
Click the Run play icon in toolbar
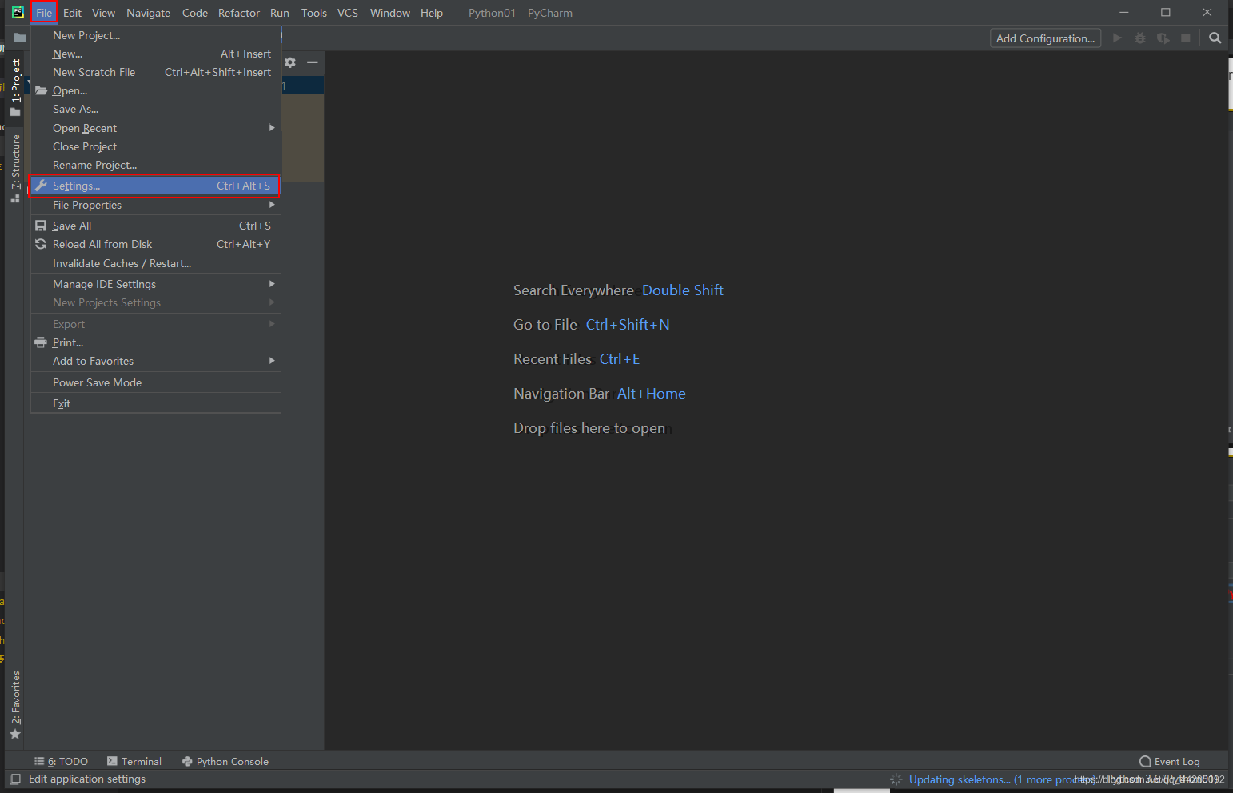tap(1117, 38)
